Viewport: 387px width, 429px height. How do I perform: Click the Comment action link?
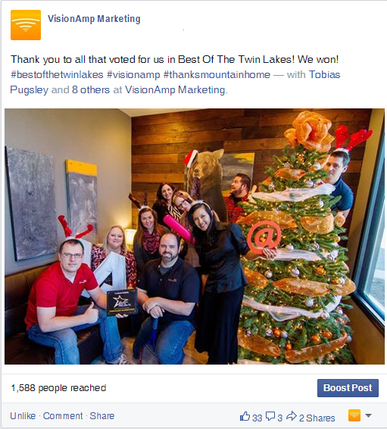click(x=63, y=416)
